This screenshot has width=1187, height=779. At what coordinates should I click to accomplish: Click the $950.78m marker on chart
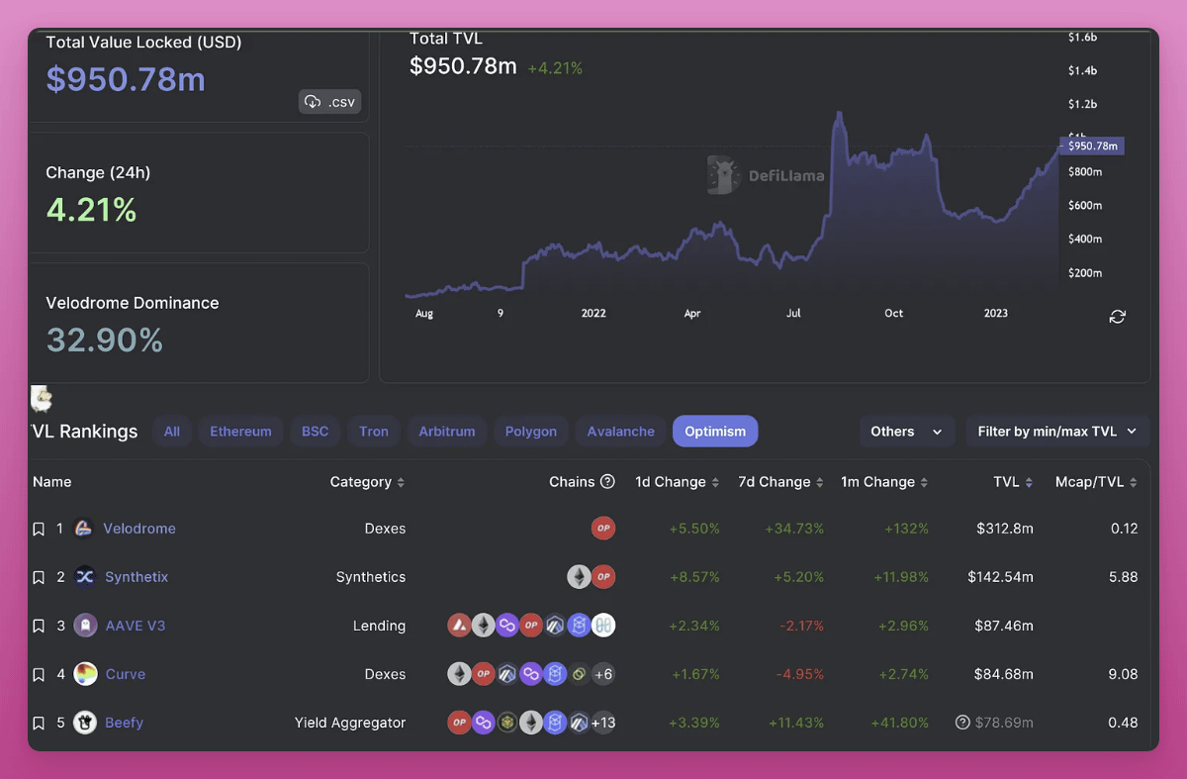pyautogui.click(x=1092, y=146)
